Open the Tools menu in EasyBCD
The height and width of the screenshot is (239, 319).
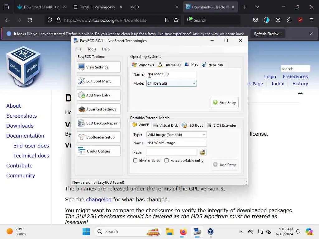tap(92, 49)
